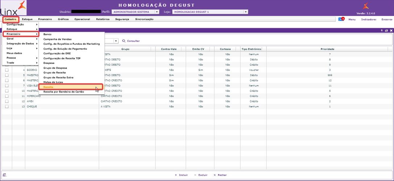Sort by the Tipo Eletrônico column header
394x181 pixels.
click(x=251, y=49)
